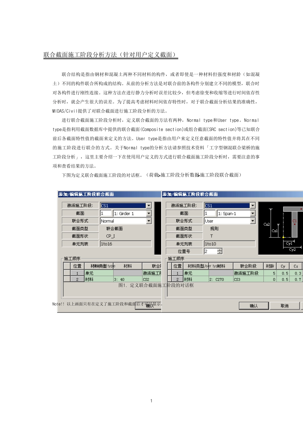Image resolution: width=303 pixels, height=429 pixels.
Task: Click the 单元列表 field showing 1to10
Action: [230, 244]
